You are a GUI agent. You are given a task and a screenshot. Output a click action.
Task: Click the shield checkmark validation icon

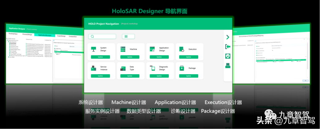click(228, 56)
